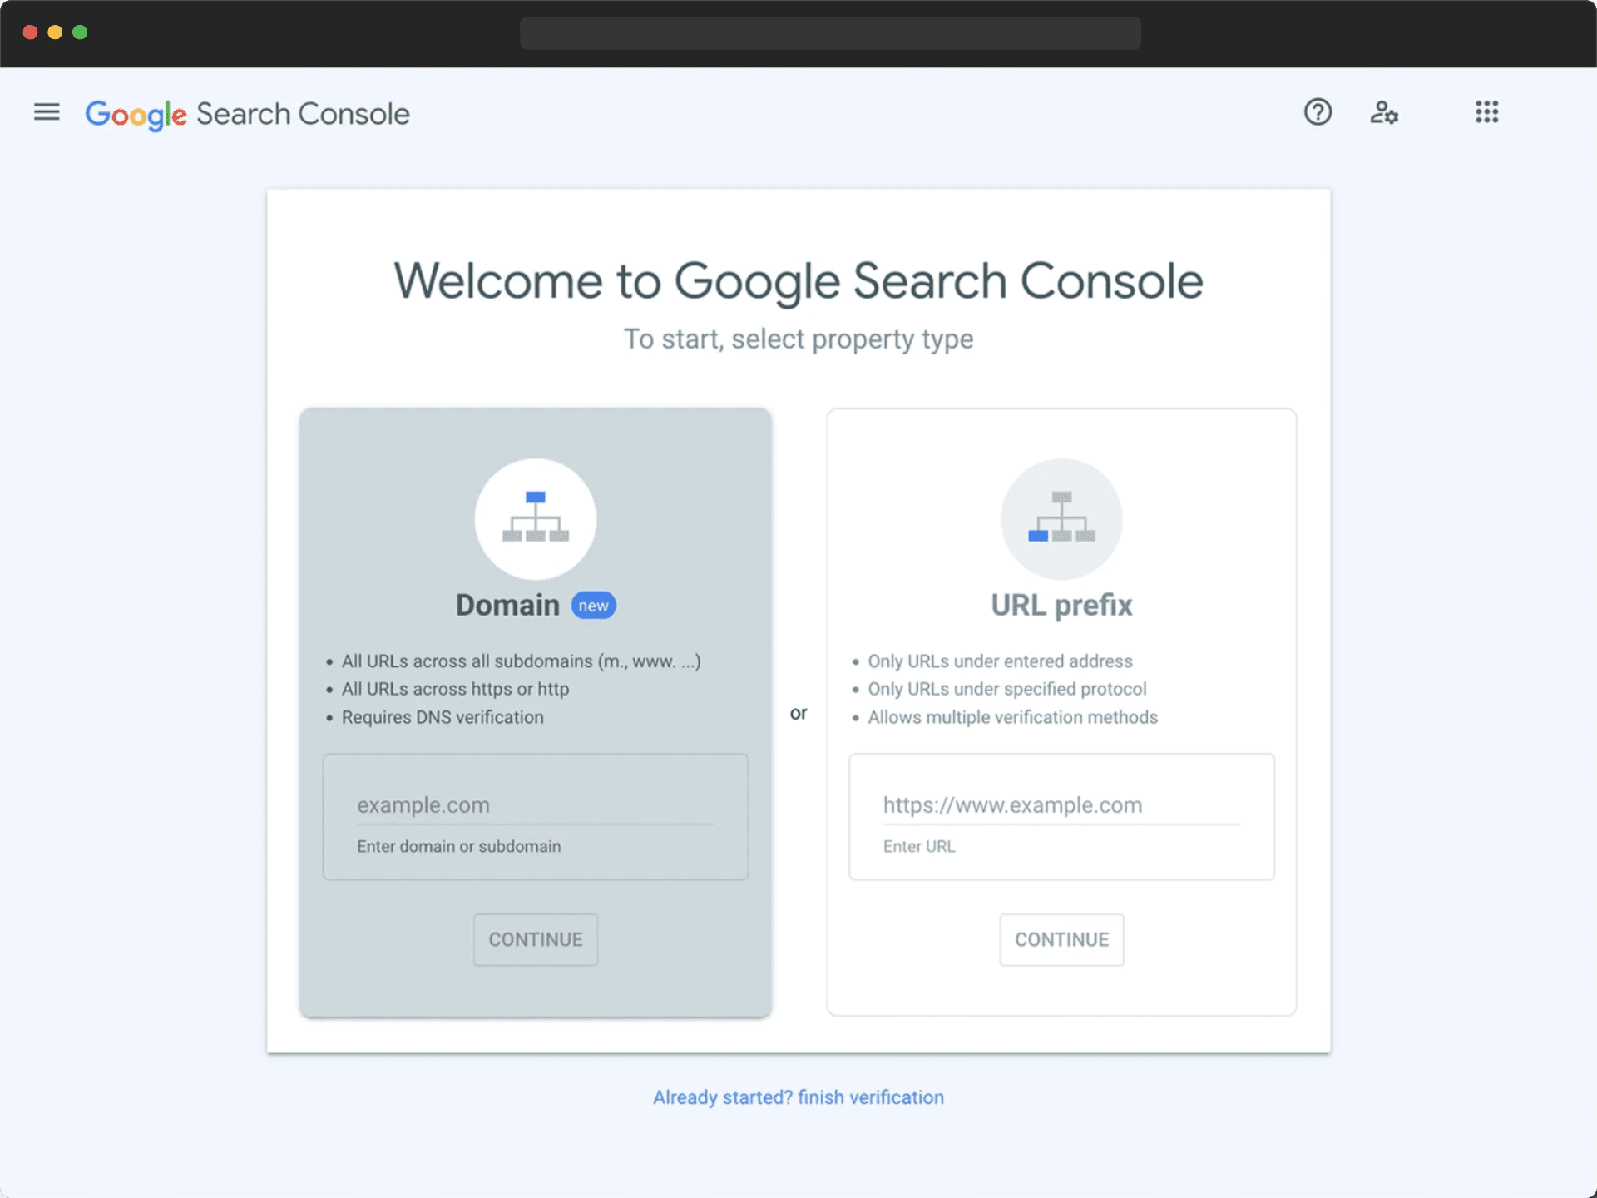Focus the https://www.example.com URL input field
The height and width of the screenshot is (1198, 1597).
pos(1061,805)
